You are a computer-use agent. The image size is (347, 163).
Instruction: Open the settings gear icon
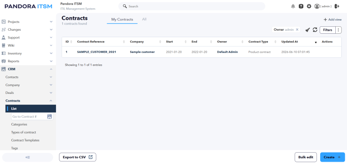point(309,6)
